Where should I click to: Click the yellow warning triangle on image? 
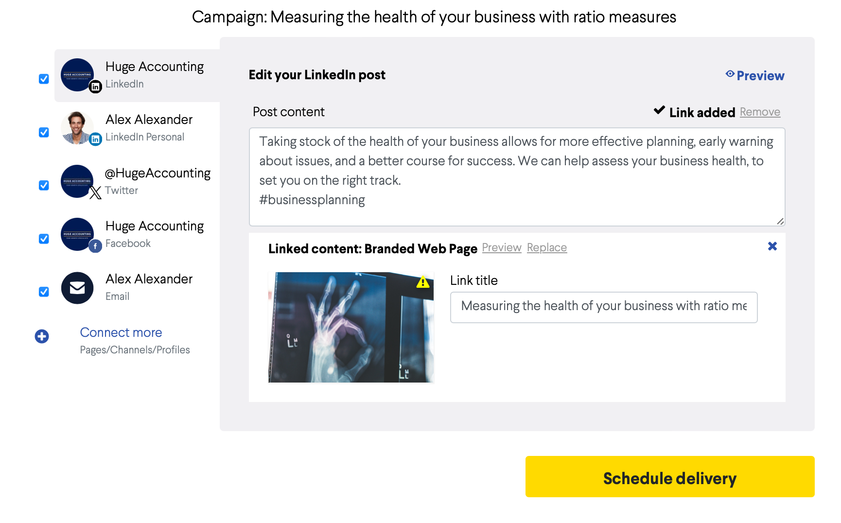point(423,282)
